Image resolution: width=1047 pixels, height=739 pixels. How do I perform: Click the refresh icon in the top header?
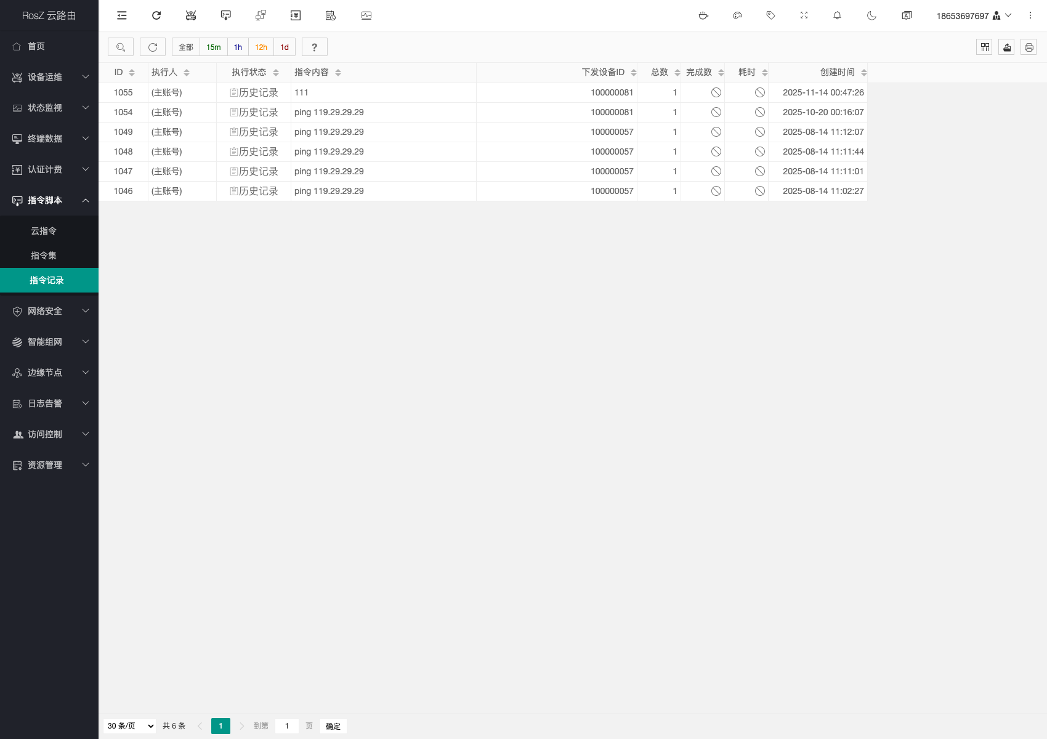click(156, 15)
